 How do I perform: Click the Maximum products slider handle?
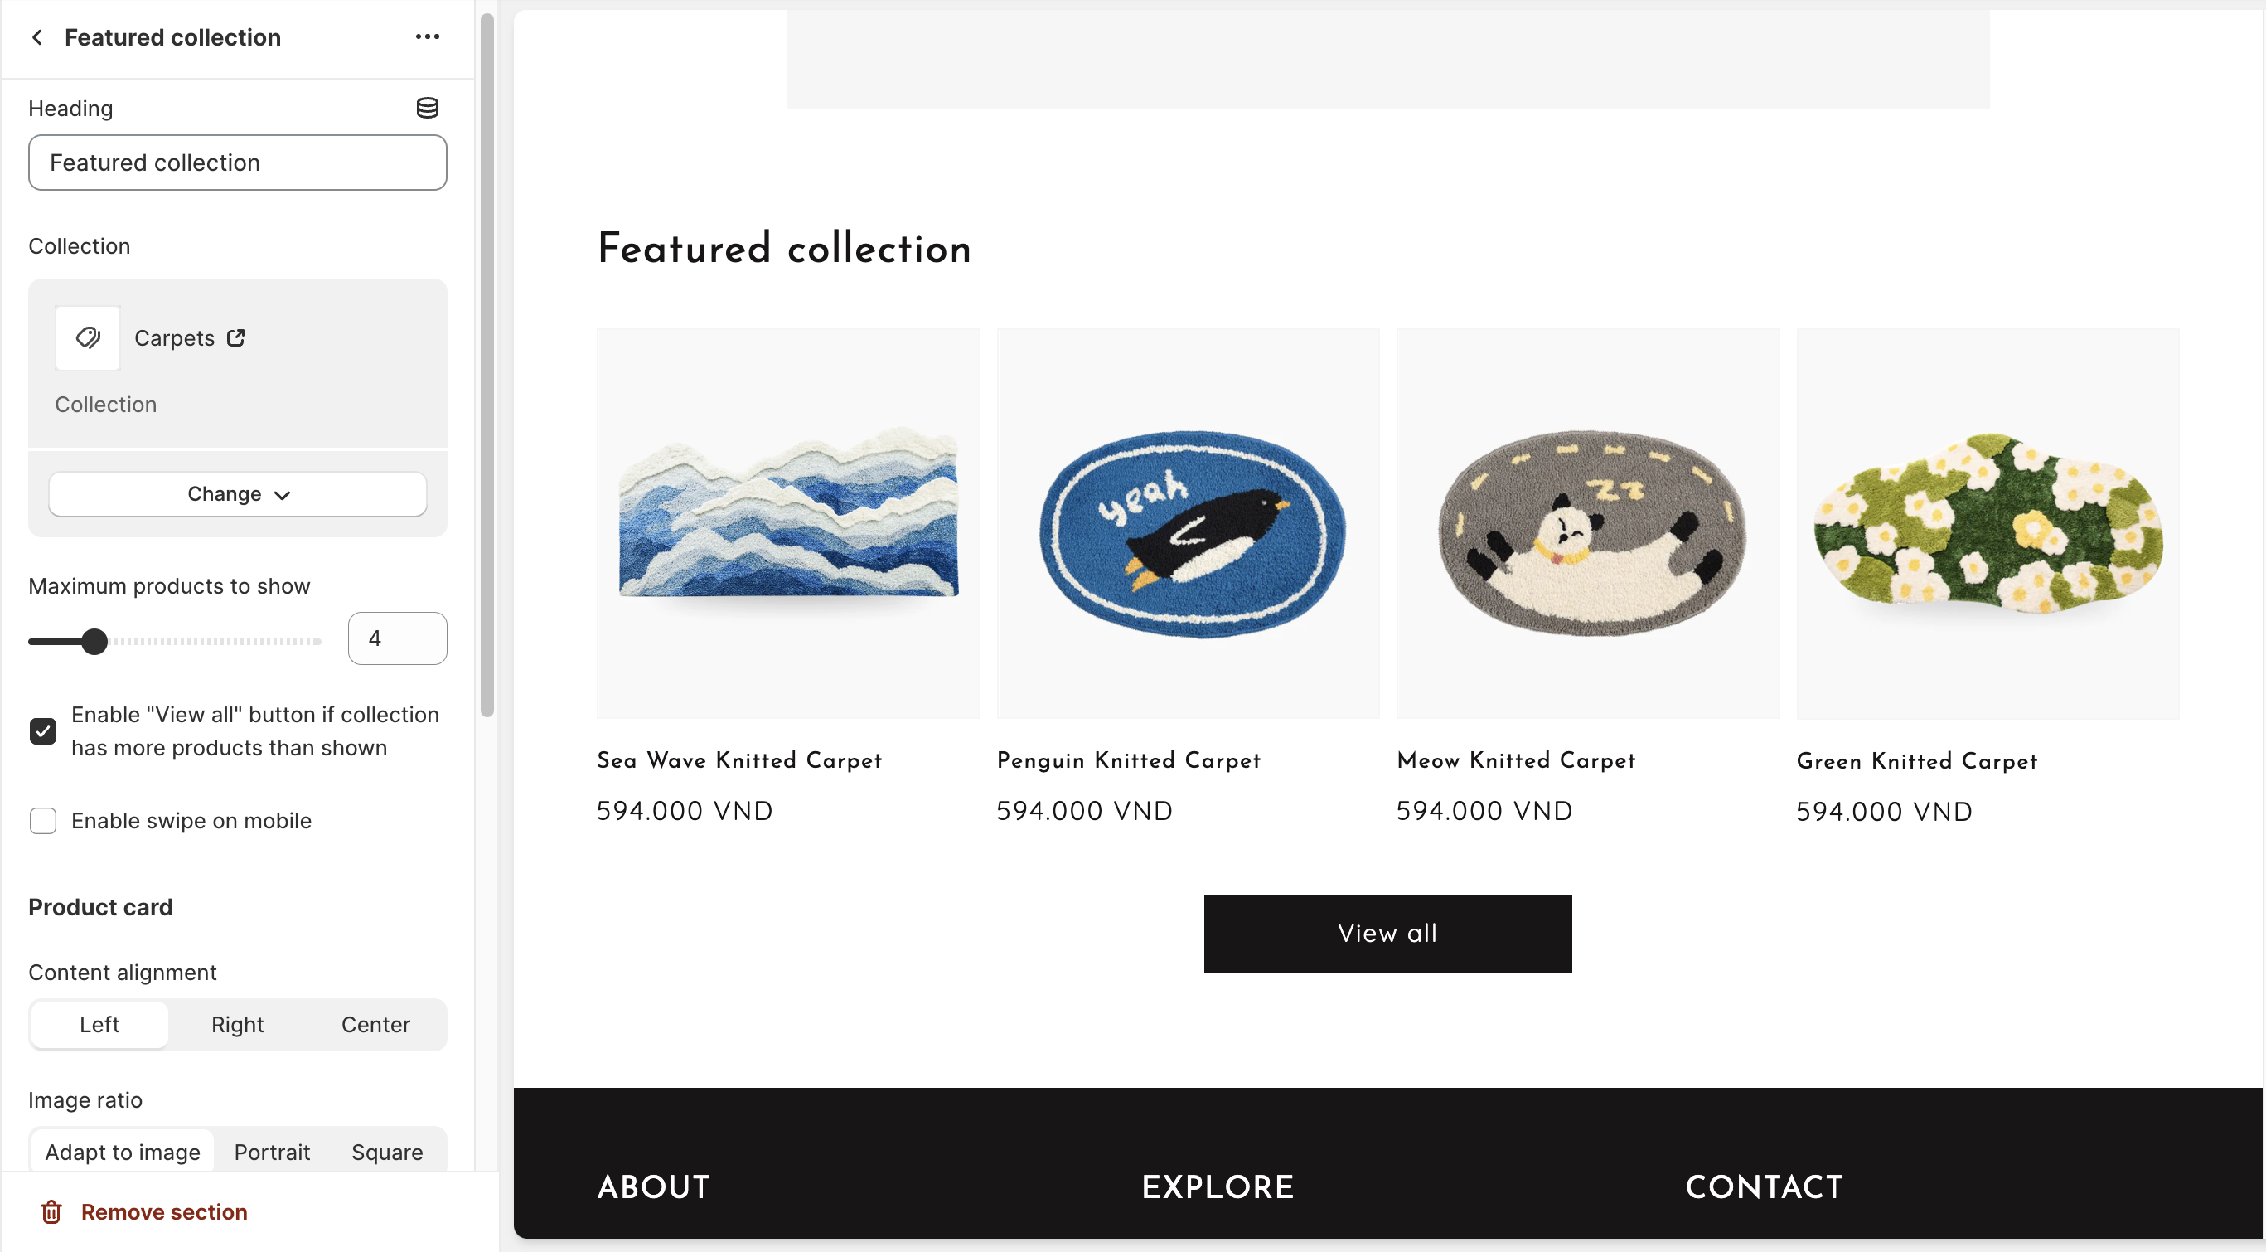pyautogui.click(x=94, y=642)
